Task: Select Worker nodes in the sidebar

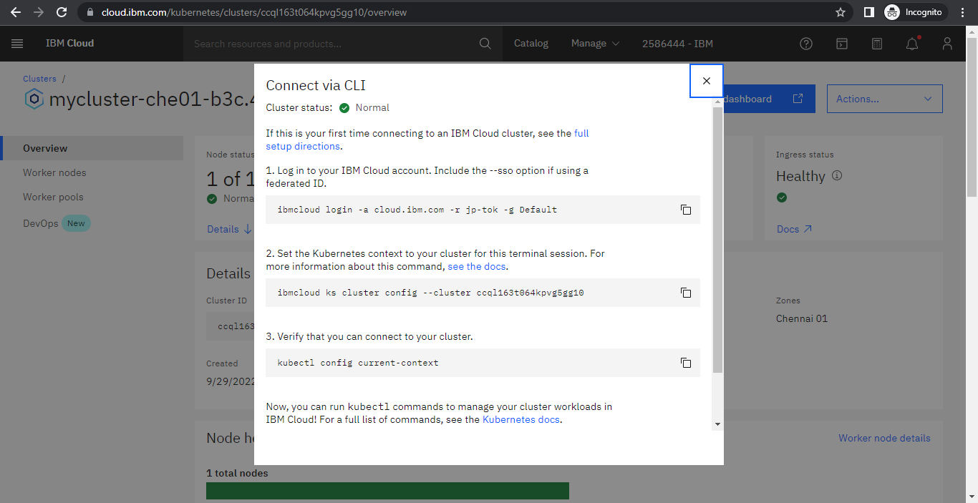Action: 54,172
